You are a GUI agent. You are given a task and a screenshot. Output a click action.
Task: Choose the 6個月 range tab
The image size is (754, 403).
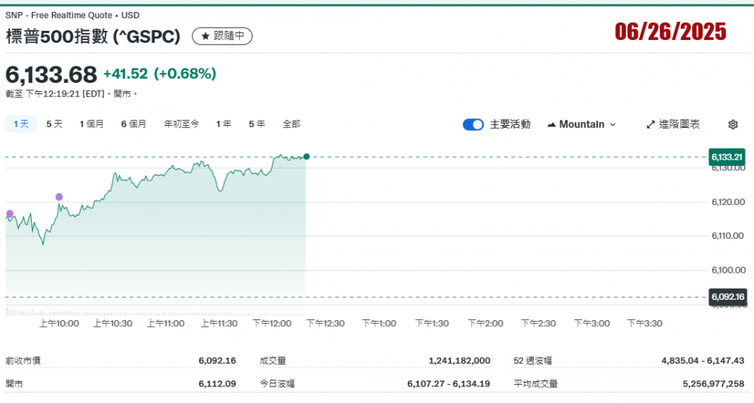click(x=133, y=124)
